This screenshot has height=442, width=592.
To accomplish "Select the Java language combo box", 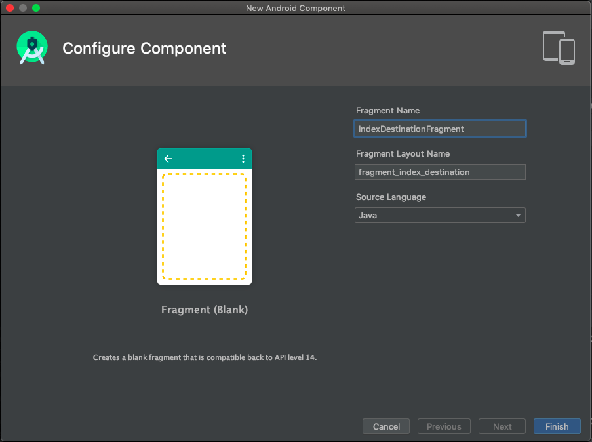I will (x=440, y=215).
